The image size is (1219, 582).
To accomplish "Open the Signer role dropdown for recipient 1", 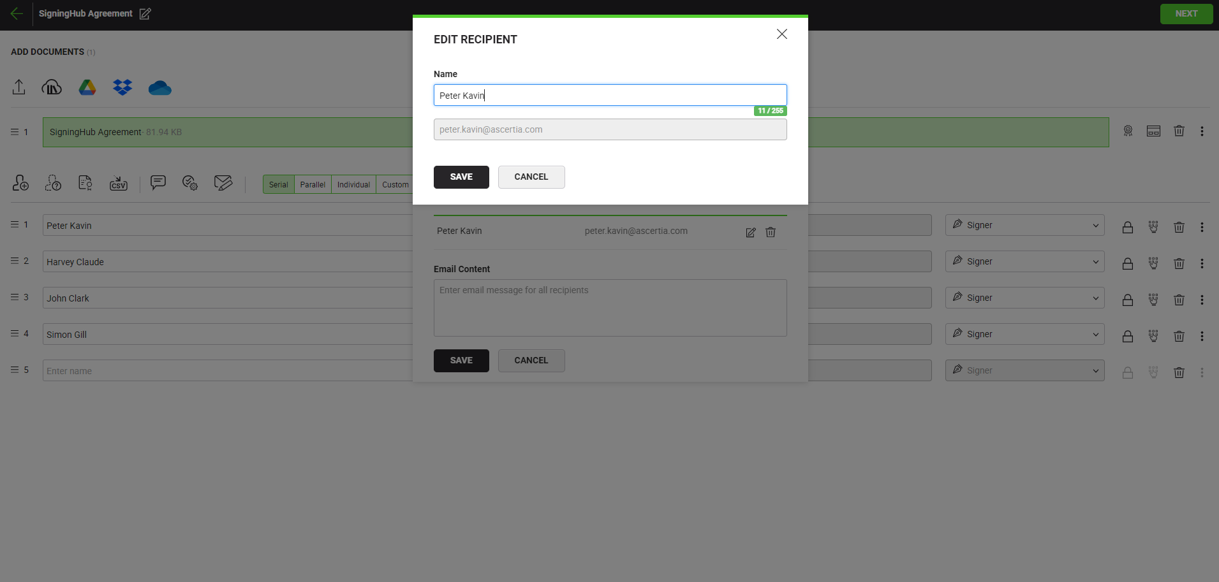I will click(x=1024, y=225).
